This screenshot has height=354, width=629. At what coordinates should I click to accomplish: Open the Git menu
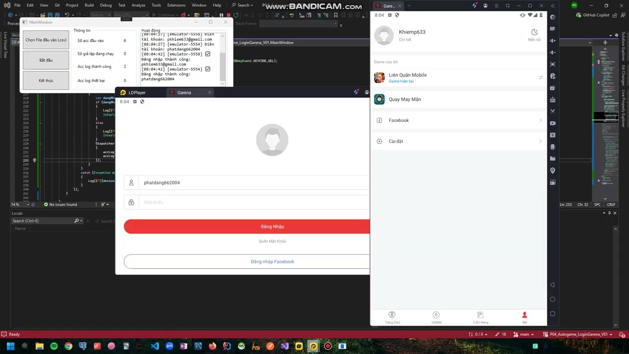click(57, 5)
